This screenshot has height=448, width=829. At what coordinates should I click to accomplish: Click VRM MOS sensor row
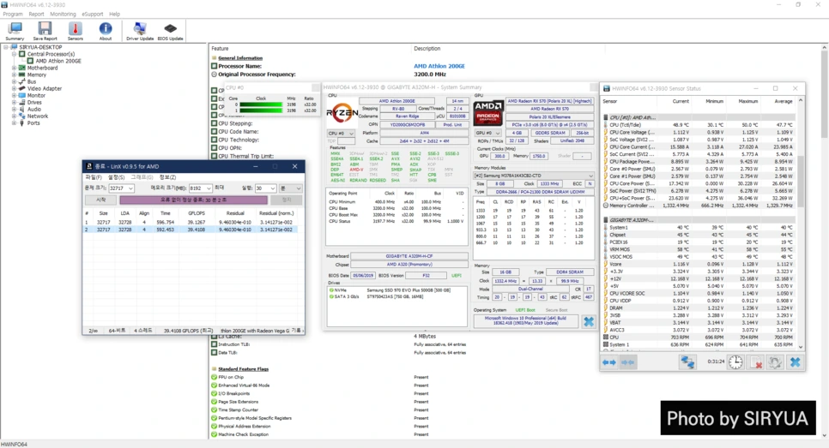pos(699,249)
